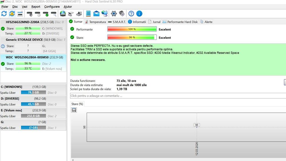Click the blue notepad report icon
Viewport: 286px width, 161px height.
pos(88,13)
